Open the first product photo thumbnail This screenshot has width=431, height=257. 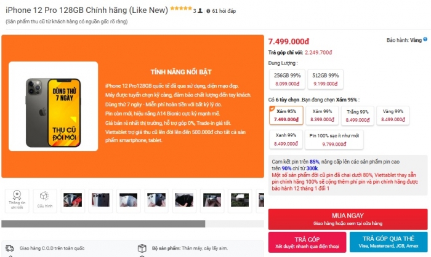[x=73, y=200]
